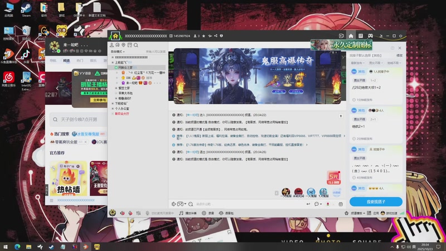Expand the 上班起飞 channel node
Viewport: 446px width, 251px height.
(x=113, y=62)
